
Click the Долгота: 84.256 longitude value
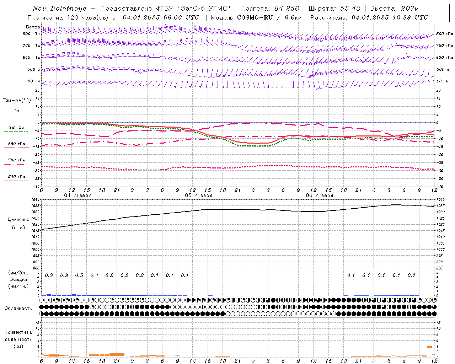click(x=270, y=9)
